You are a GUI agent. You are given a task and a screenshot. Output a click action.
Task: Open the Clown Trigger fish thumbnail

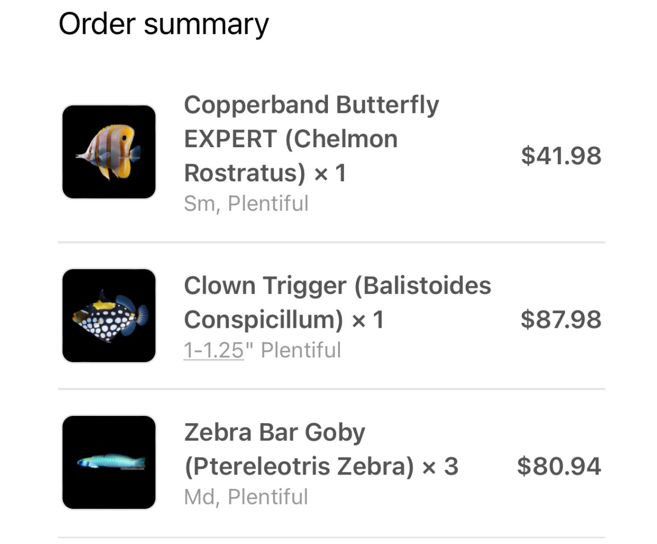point(109,316)
